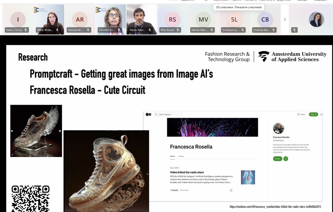Click the Medium logo in shared page
The height and width of the screenshot is (212, 333).
(x=148, y=114)
